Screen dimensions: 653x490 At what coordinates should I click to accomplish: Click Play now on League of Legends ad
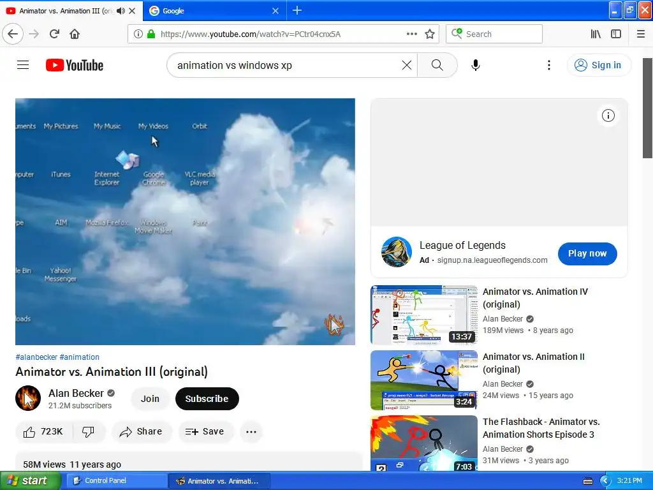click(587, 253)
